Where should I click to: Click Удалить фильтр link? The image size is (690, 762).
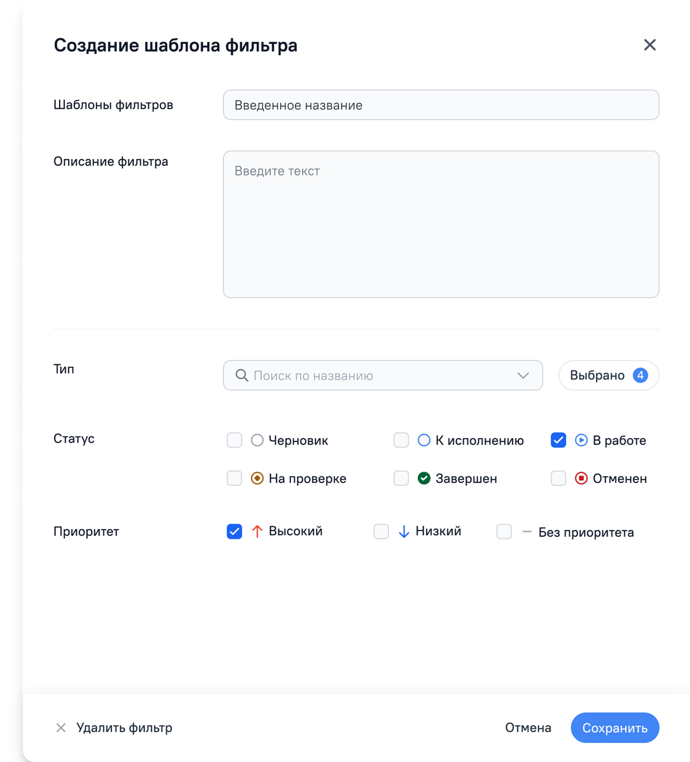124,728
